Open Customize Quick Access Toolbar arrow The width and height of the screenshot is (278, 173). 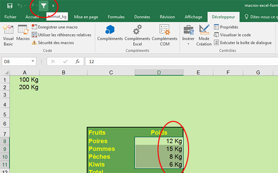pyautogui.click(x=53, y=6)
